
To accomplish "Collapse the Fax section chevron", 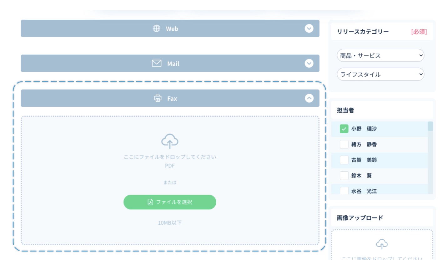I will pos(309,98).
